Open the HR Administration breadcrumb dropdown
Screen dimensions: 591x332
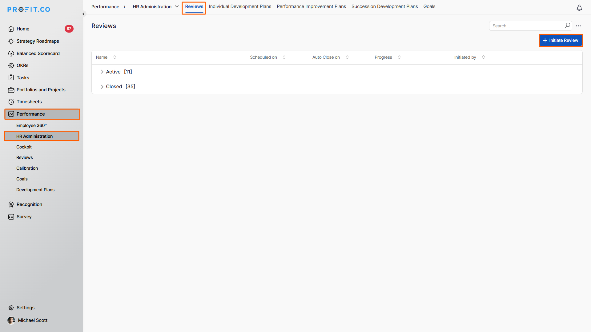click(x=177, y=6)
